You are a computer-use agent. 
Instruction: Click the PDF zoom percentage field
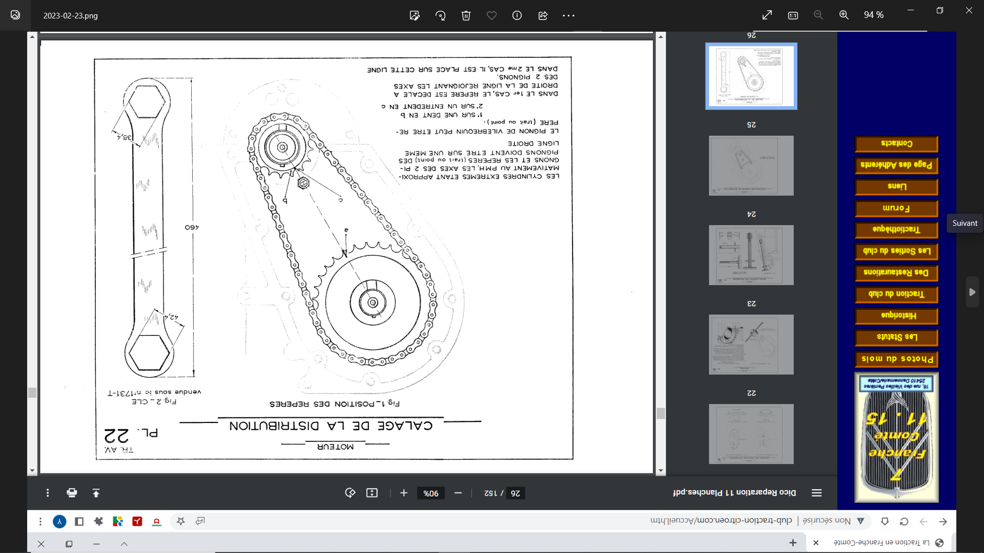coord(431,493)
